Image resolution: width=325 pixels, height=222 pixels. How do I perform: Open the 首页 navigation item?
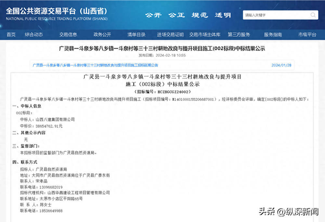click(11, 34)
